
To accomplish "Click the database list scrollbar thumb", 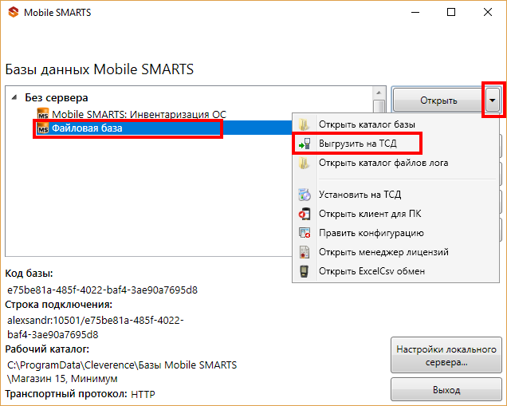I will click(379, 106).
